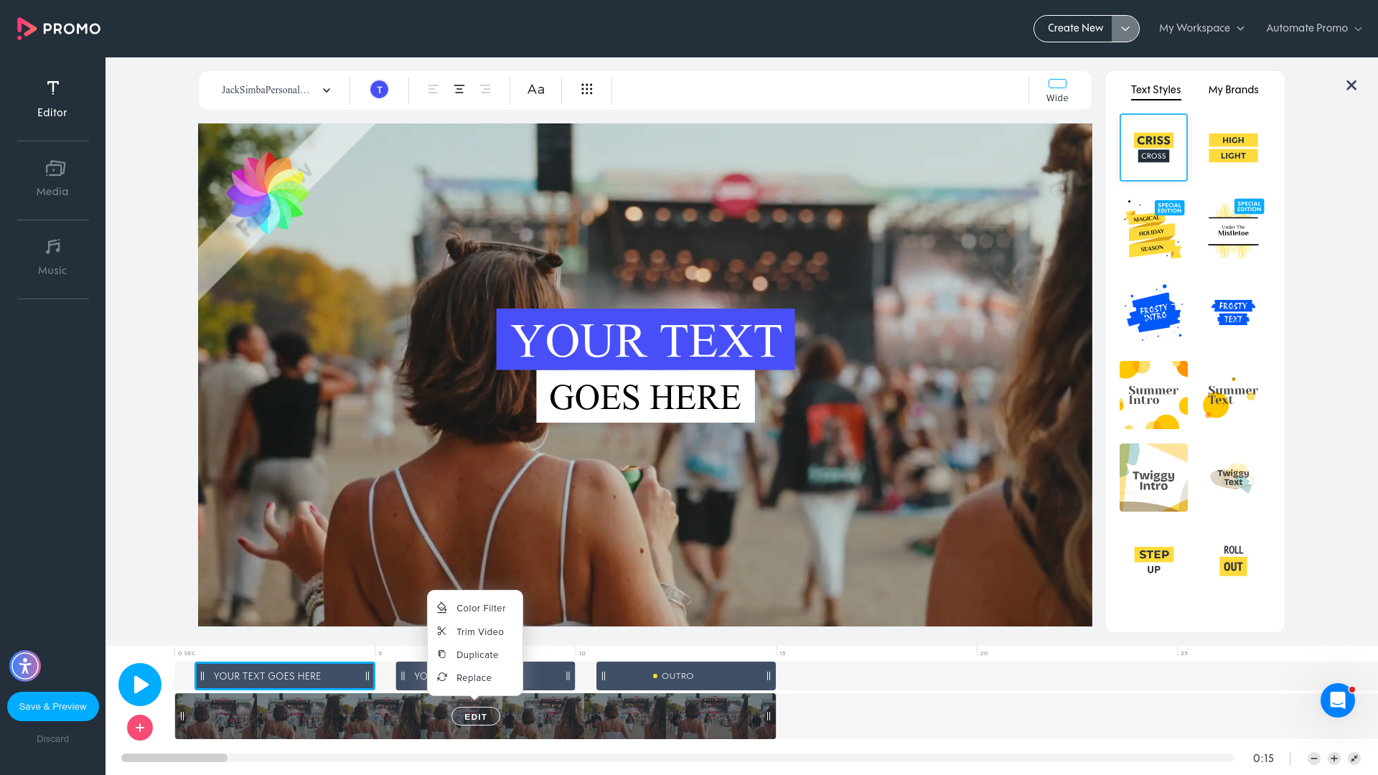This screenshot has height=775, width=1378.
Task: Open the Automate Promo dropdown
Action: [1313, 28]
